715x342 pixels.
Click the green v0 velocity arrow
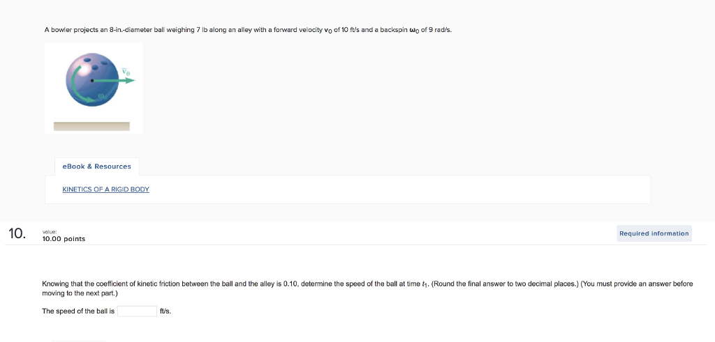(114, 81)
